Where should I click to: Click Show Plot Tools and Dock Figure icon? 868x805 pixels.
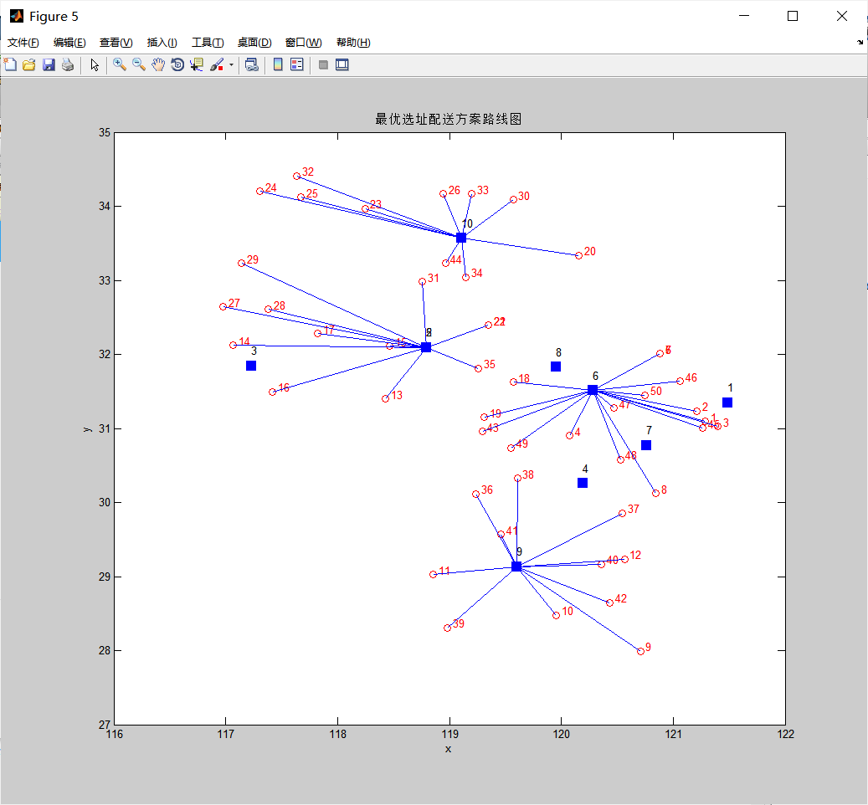click(342, 64)
